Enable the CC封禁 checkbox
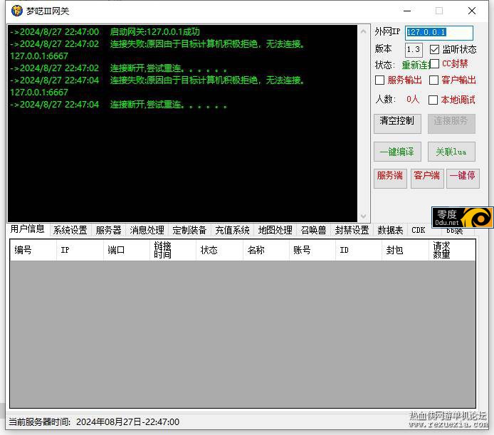494x435 pixels. point(435,64)
